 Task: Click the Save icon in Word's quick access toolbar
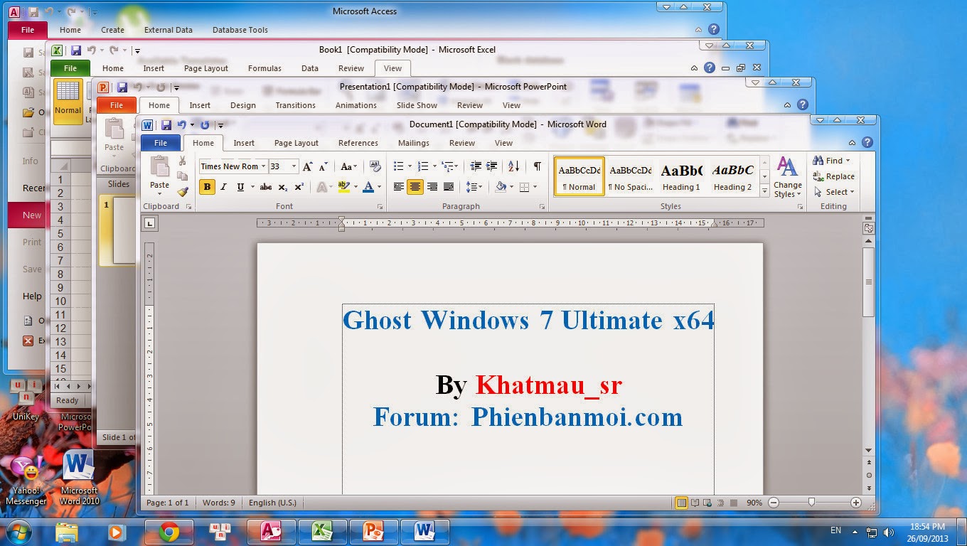(166, 124)
